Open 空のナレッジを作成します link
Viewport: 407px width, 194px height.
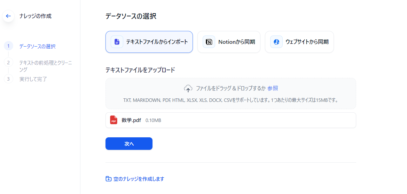139,179
